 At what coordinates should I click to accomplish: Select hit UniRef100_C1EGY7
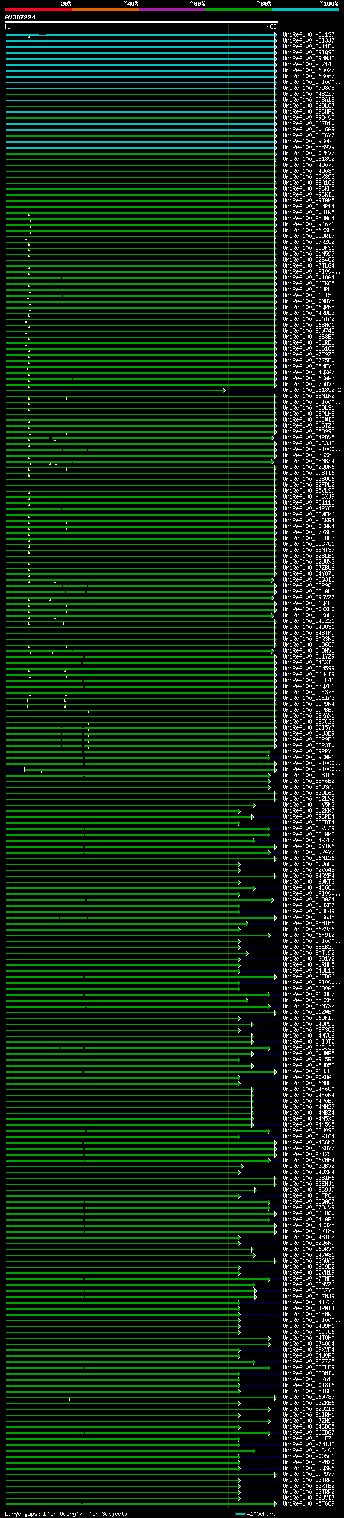[x=309, y=136]
